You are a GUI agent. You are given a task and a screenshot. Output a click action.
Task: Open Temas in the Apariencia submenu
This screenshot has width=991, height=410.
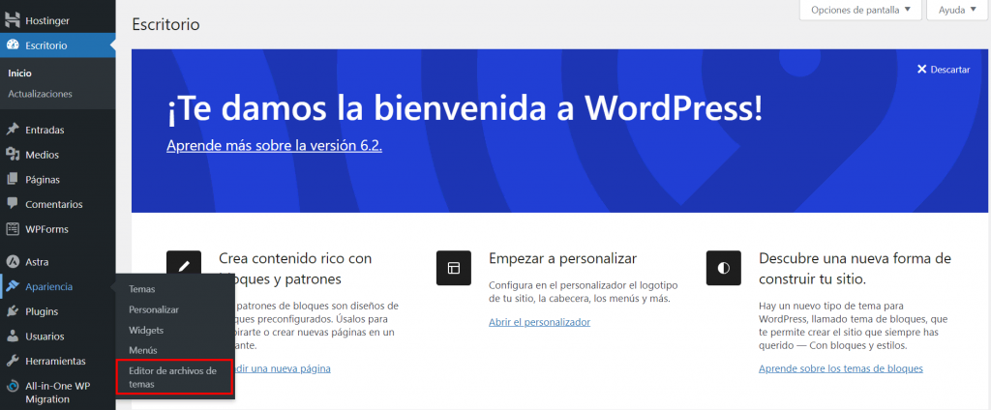[142, 289]
